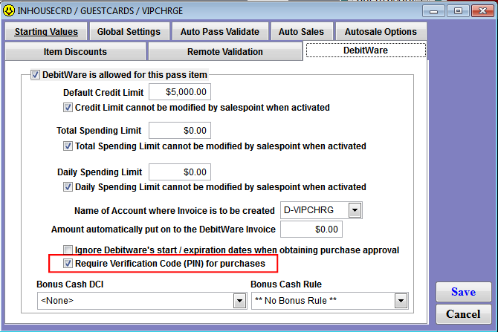Uncheck Credit Limit cannot be modified checkbox
Image resolution: width=498 pixels, height=332 pixels.
click(x=68, y=107)
